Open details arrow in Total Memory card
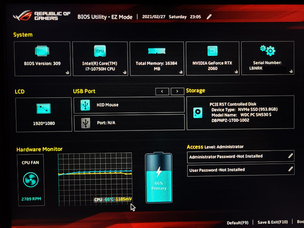This screenshot has width=304, height=228. click(181, 72)
